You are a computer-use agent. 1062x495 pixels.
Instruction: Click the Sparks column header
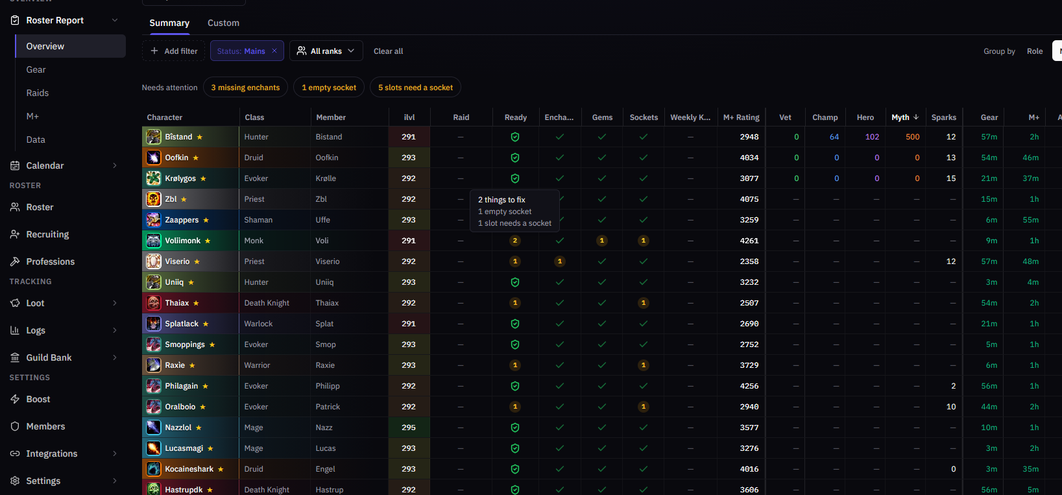(x=944, y=117)
